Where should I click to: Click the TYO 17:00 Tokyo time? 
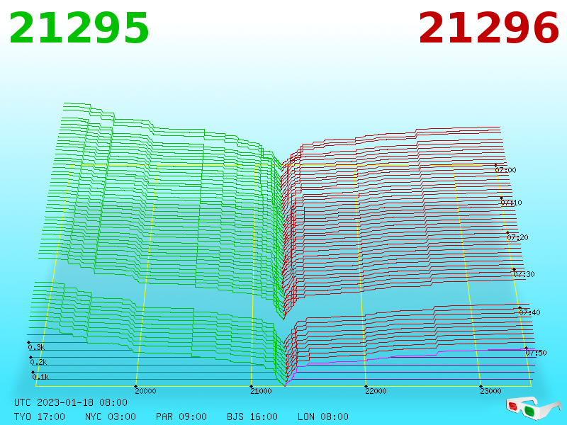pyautogui.click(x=40, y=416)
